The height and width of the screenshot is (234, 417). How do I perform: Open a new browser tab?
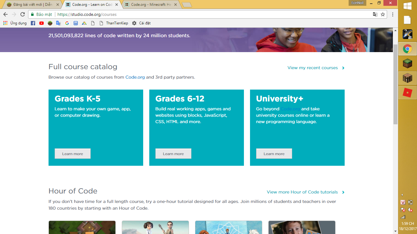(x=187, y=5)
